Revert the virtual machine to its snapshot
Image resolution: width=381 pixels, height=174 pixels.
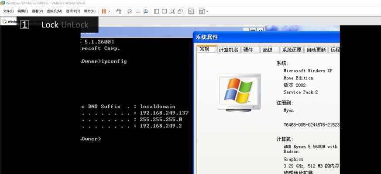click(137, 11)
